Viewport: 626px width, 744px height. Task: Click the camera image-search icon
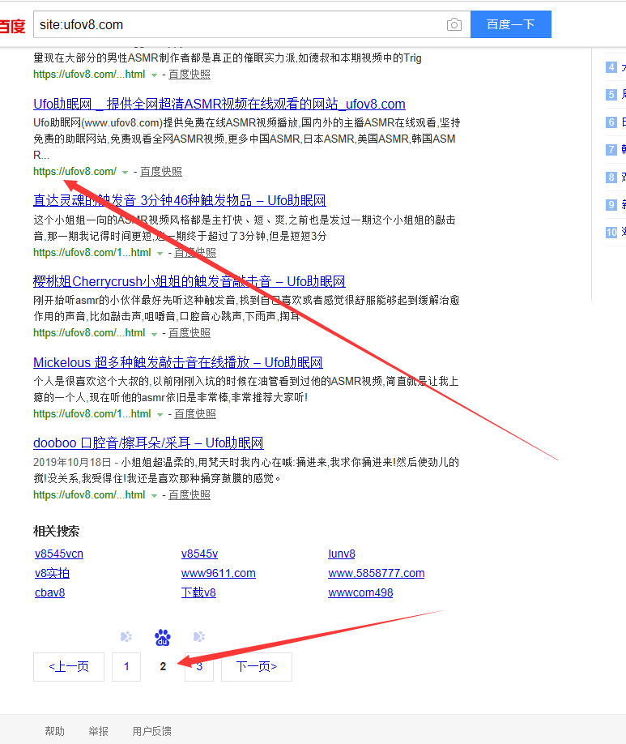(454, 24)
